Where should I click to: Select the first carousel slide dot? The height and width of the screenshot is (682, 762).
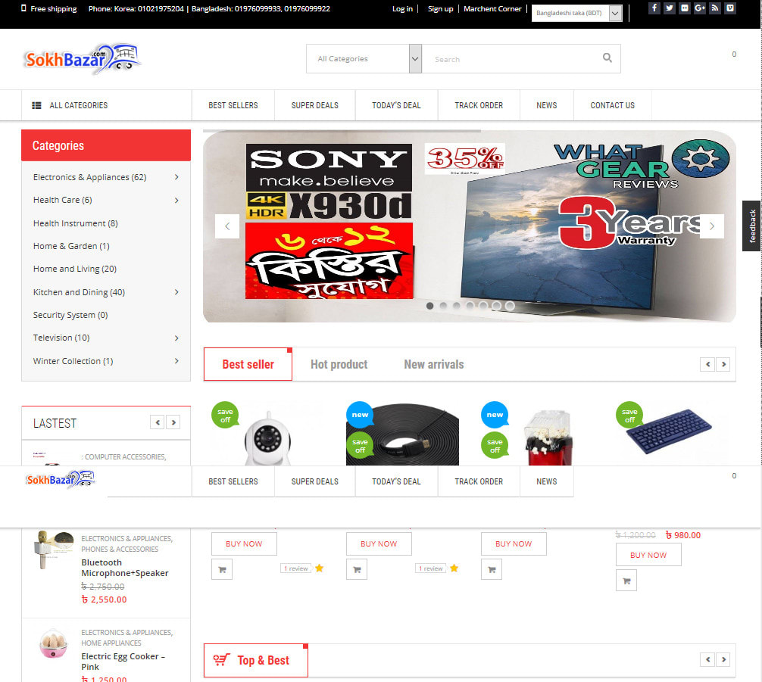(x=429, y=306)
